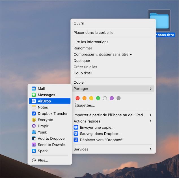The image size is (179, 178).
Task: Expand Importer à partir de l'iPhone chevron
Action: tap(150, 115)
